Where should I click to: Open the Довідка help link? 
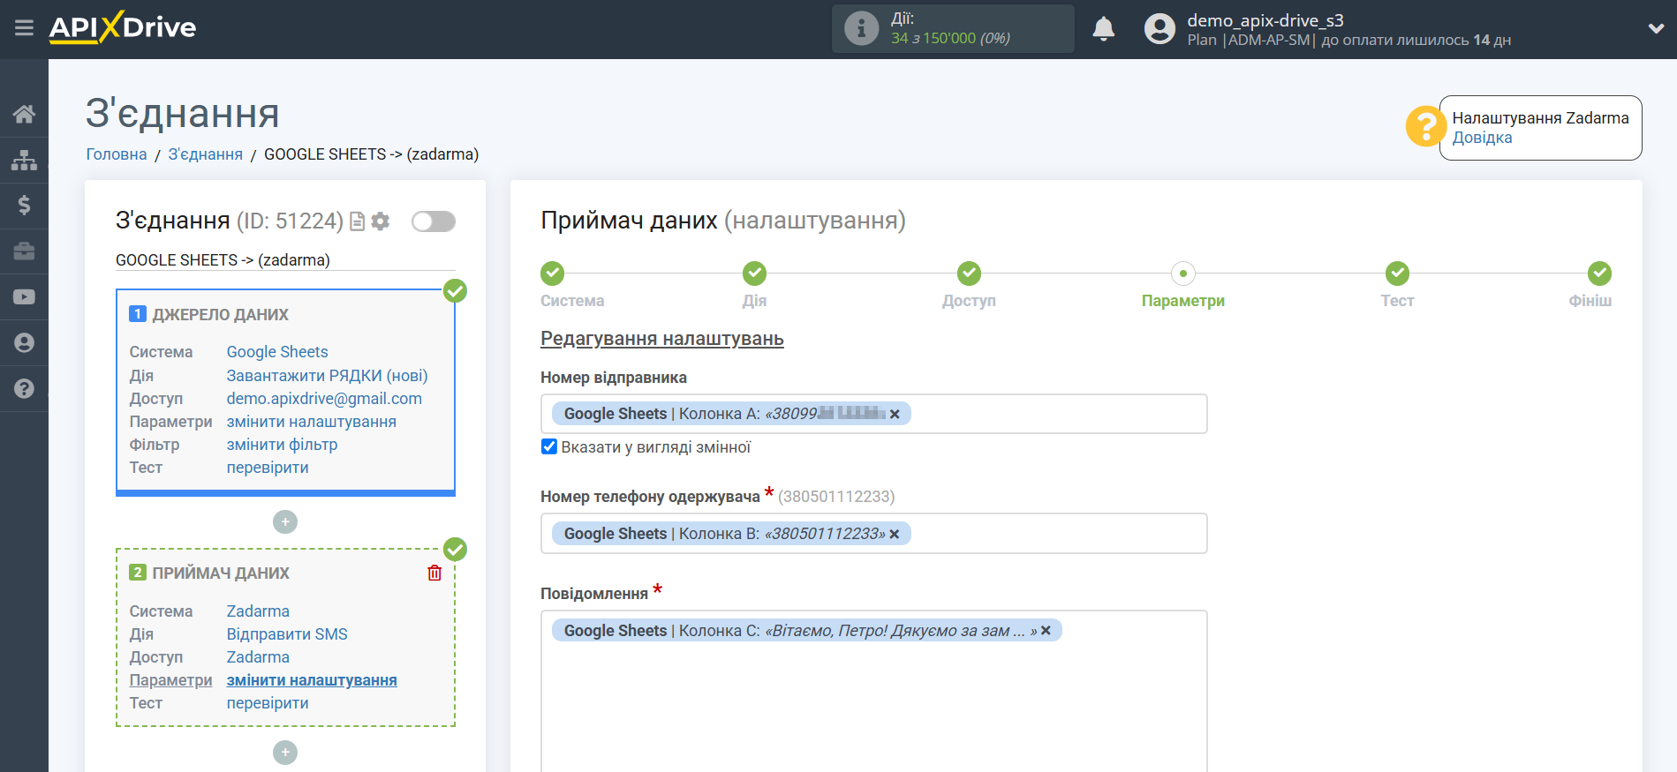click(x=1482, y=138)
